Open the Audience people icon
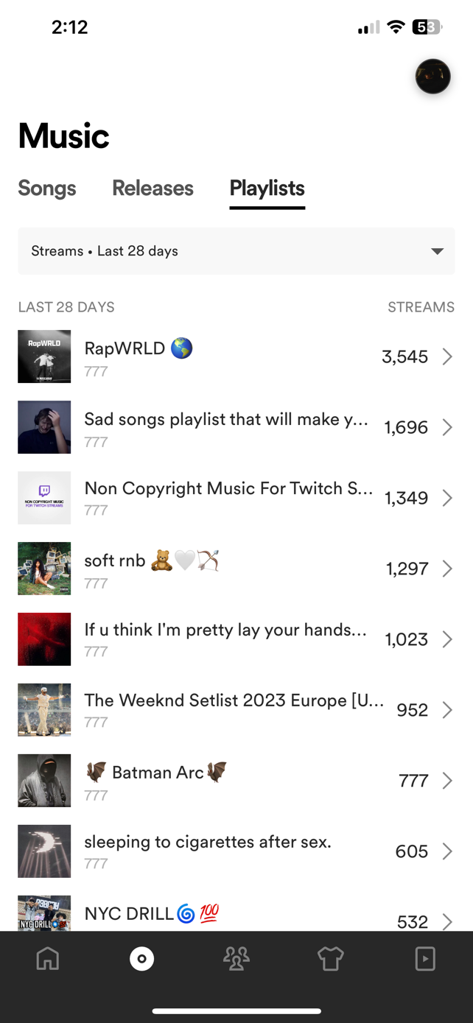Screen dimensions: 473x1023 (x=236, y=958)
